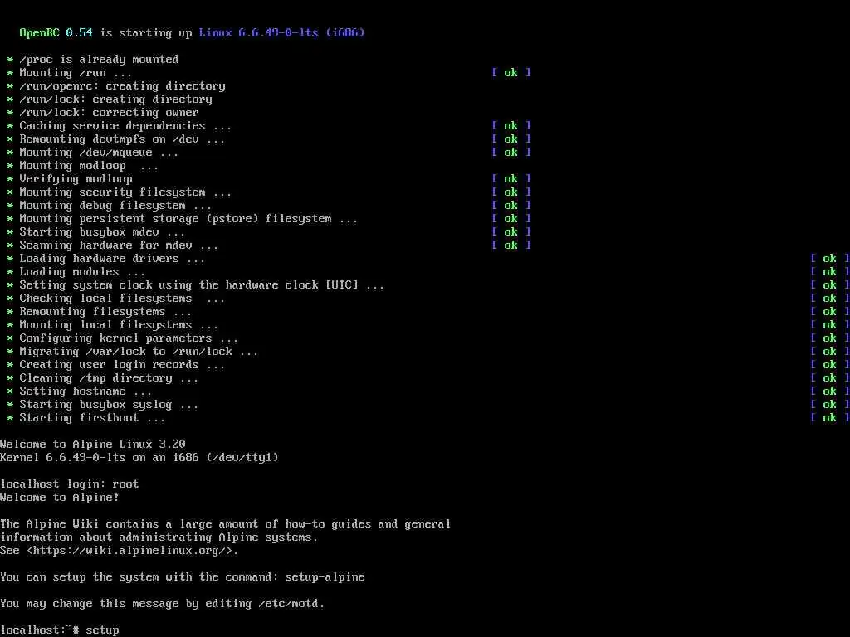Click the 'Kernel 6.6.49-0-lts on an i686' line
The image size is (850, 637).
(139, 458)
